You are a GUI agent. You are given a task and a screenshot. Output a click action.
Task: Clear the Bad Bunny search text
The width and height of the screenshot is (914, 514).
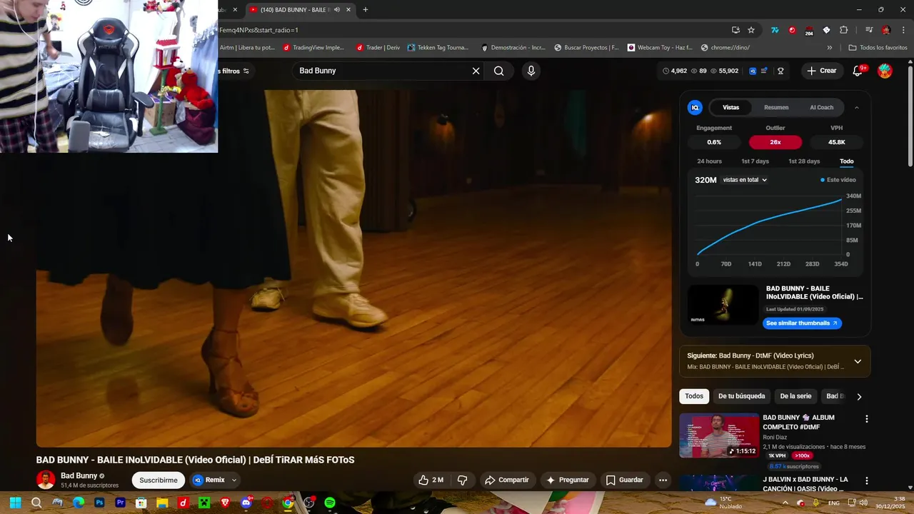coord(476,71)
